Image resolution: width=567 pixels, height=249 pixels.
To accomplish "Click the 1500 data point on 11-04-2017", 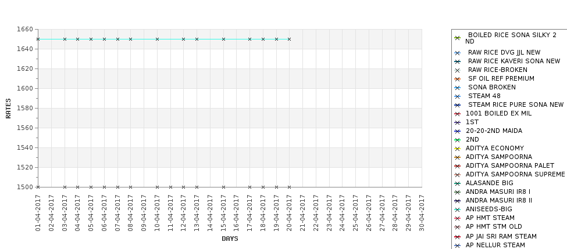I will [170, 187].
